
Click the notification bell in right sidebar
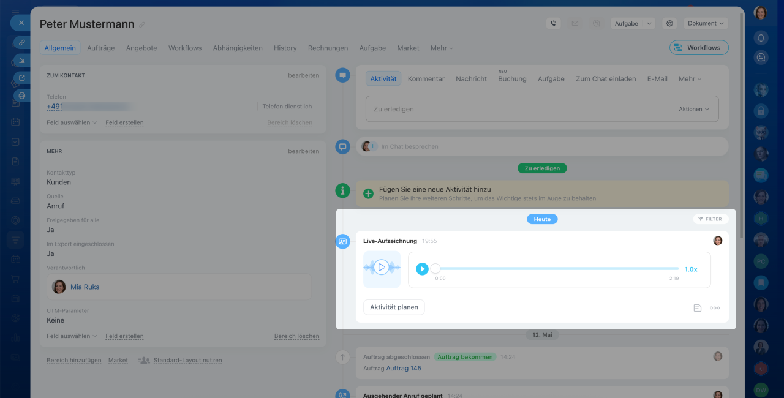761,37
